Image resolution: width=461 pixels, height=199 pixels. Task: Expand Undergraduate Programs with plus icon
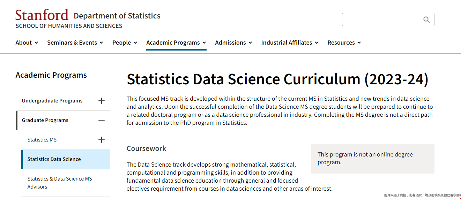(102, 101)
